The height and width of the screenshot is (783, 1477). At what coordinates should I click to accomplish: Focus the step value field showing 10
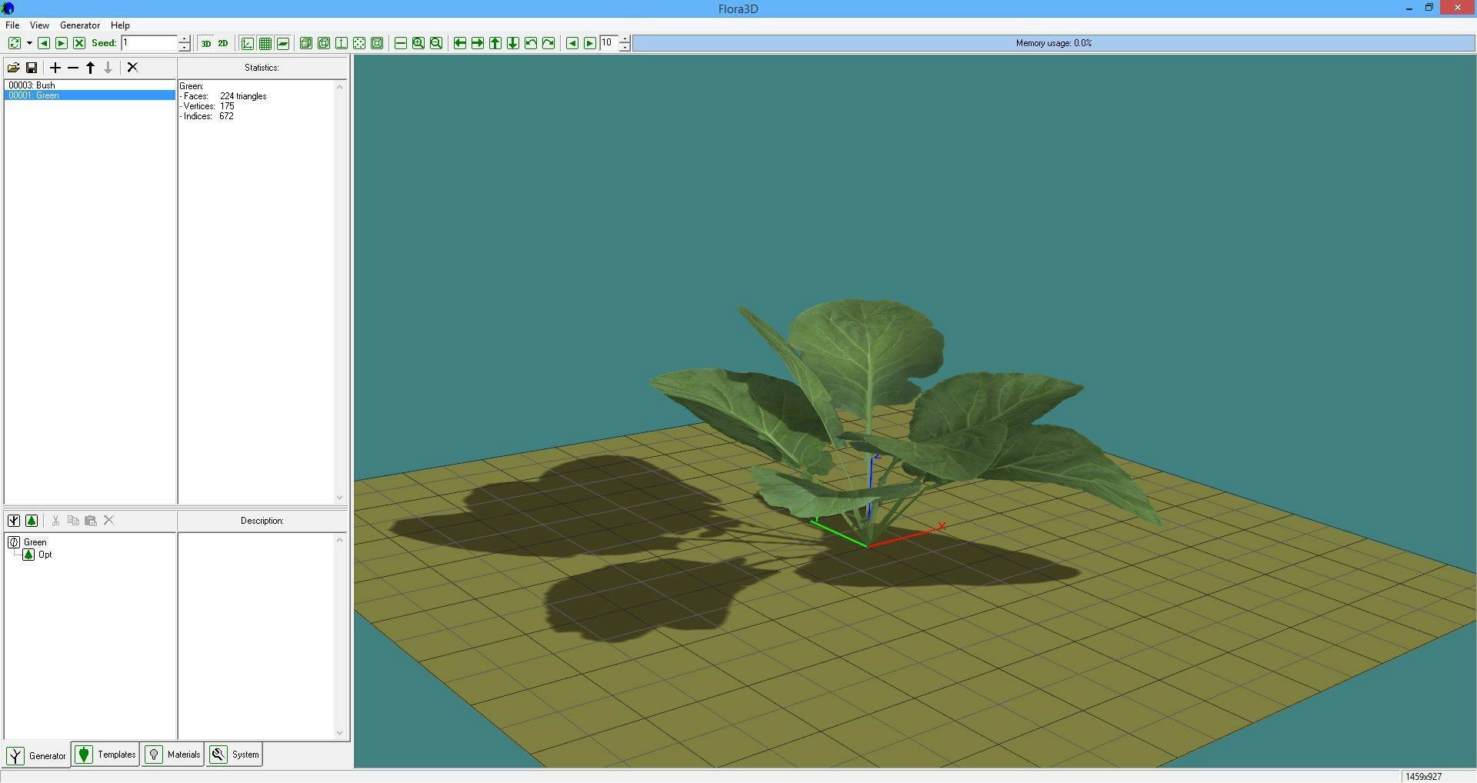[x=608, y=43]
